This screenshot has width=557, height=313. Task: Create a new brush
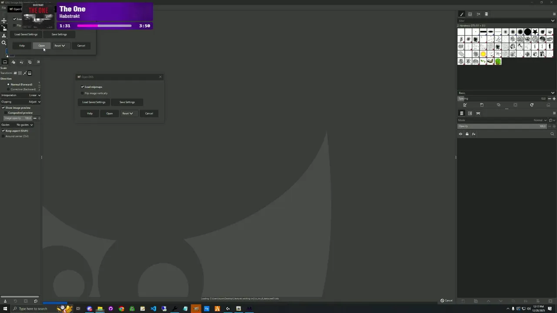pos(482,105)
